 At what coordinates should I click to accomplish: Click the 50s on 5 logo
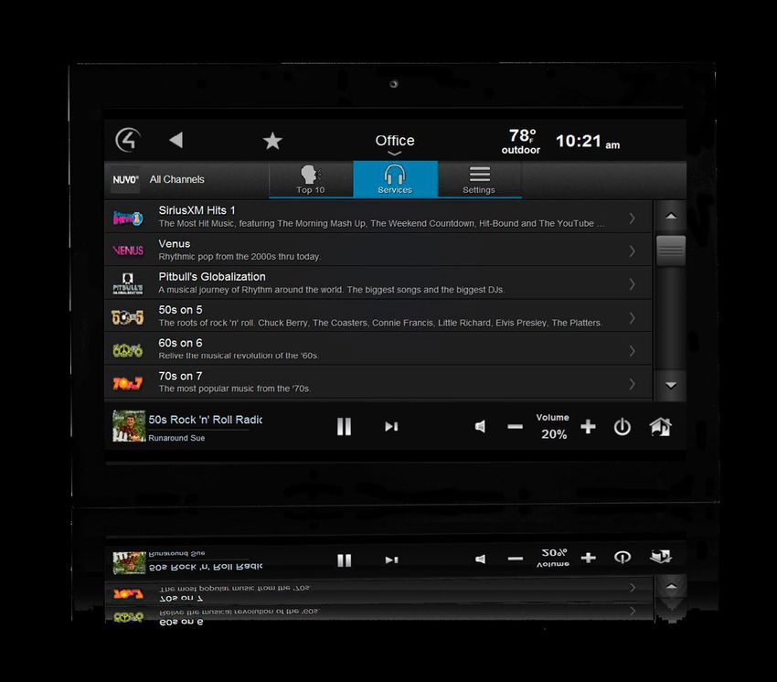pos(128,317)
